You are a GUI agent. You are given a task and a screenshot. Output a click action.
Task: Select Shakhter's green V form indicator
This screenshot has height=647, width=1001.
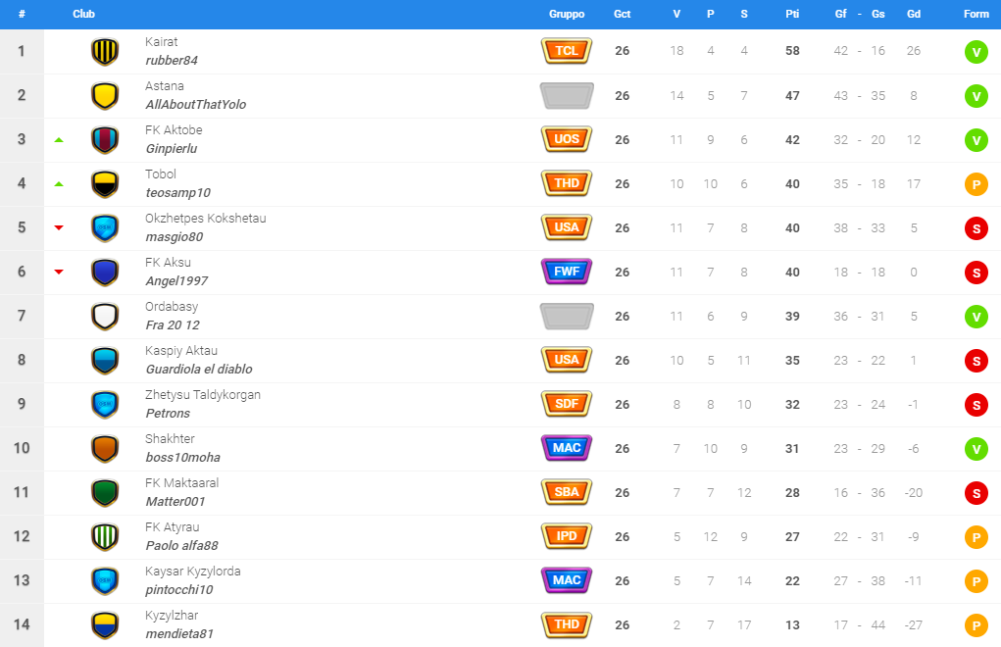click(x=976, y=449)
